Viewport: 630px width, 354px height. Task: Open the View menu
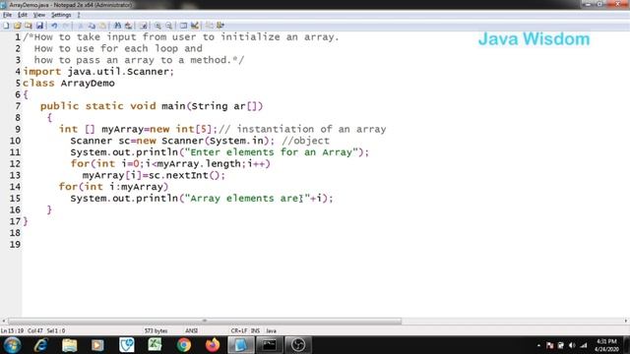coord(39,15)
